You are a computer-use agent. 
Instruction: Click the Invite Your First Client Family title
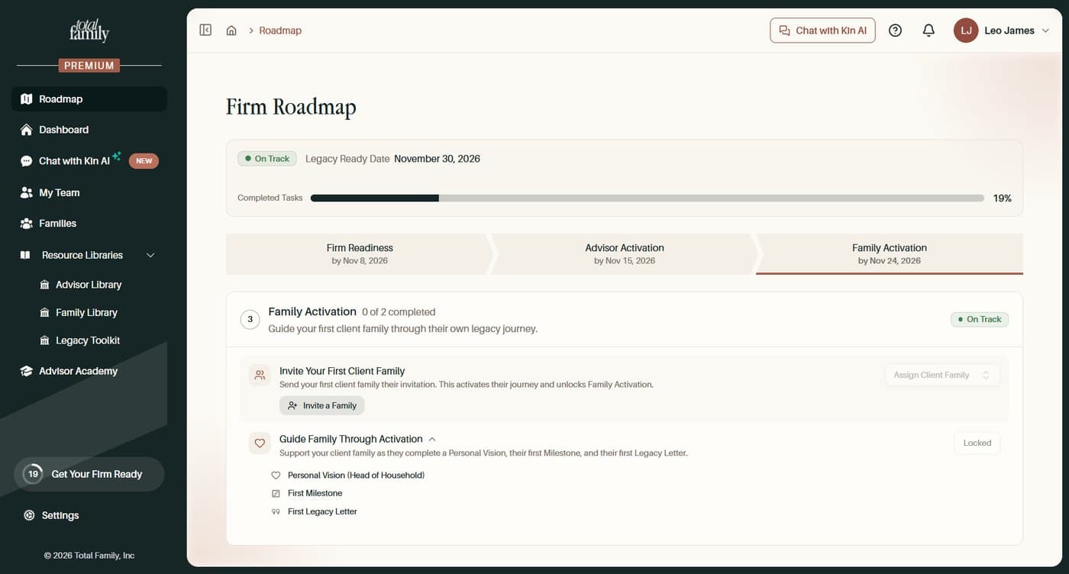[x=342, y=371]
